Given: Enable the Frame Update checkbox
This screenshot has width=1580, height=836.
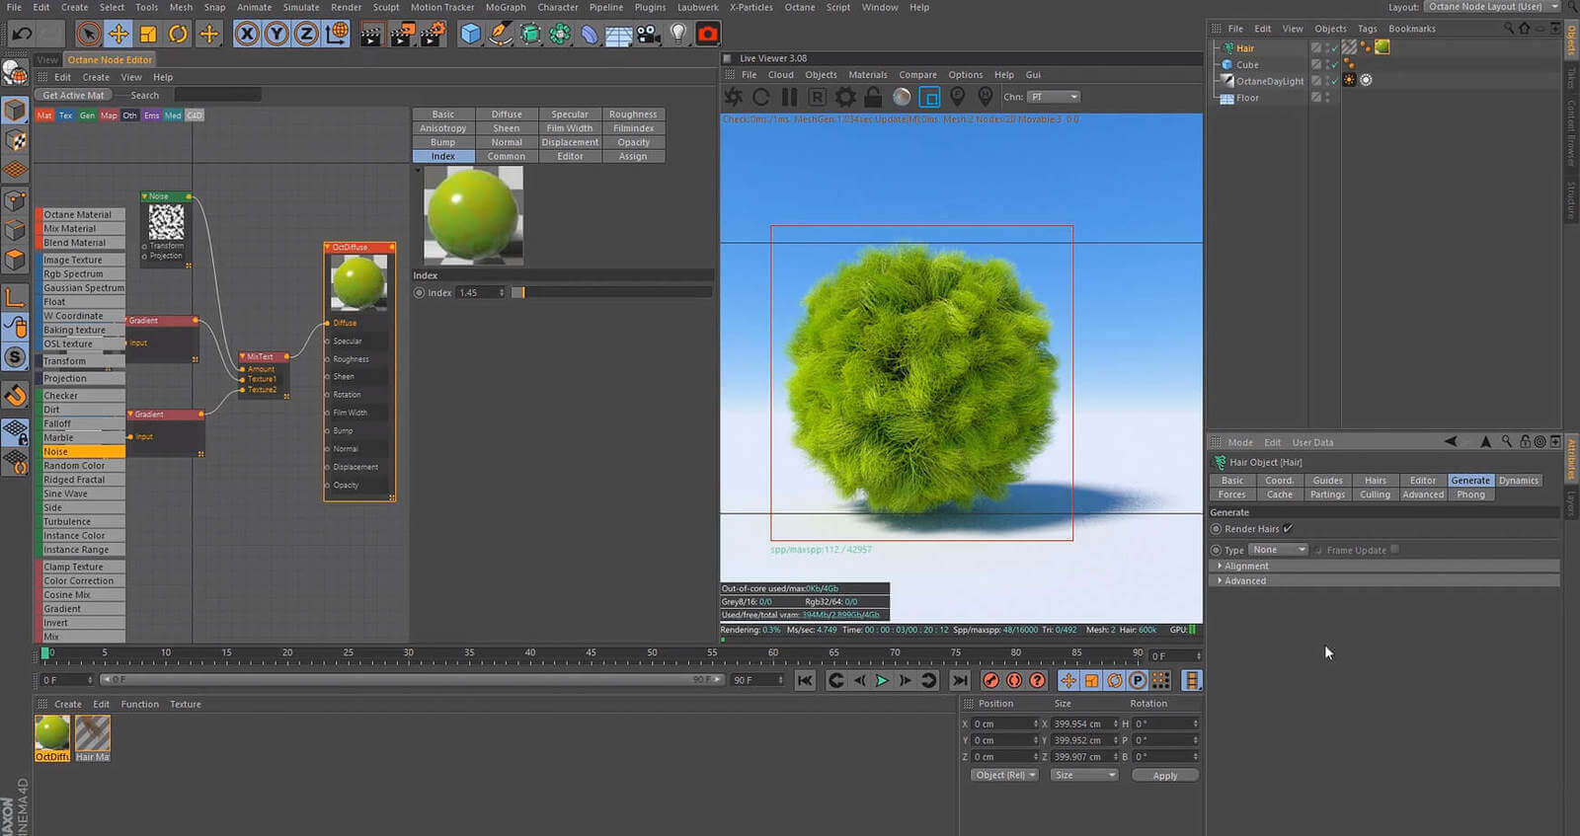Looking at the screenshot, I should 1394,550.
